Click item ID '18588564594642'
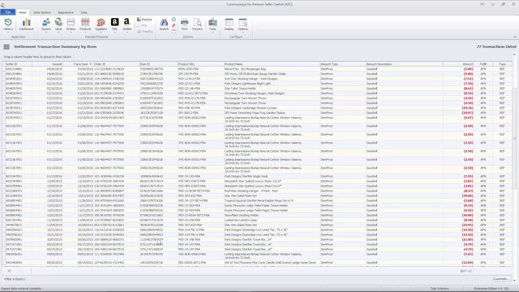Image resolution: width=519 pixels, height=292 pixels. pos(152,176)
